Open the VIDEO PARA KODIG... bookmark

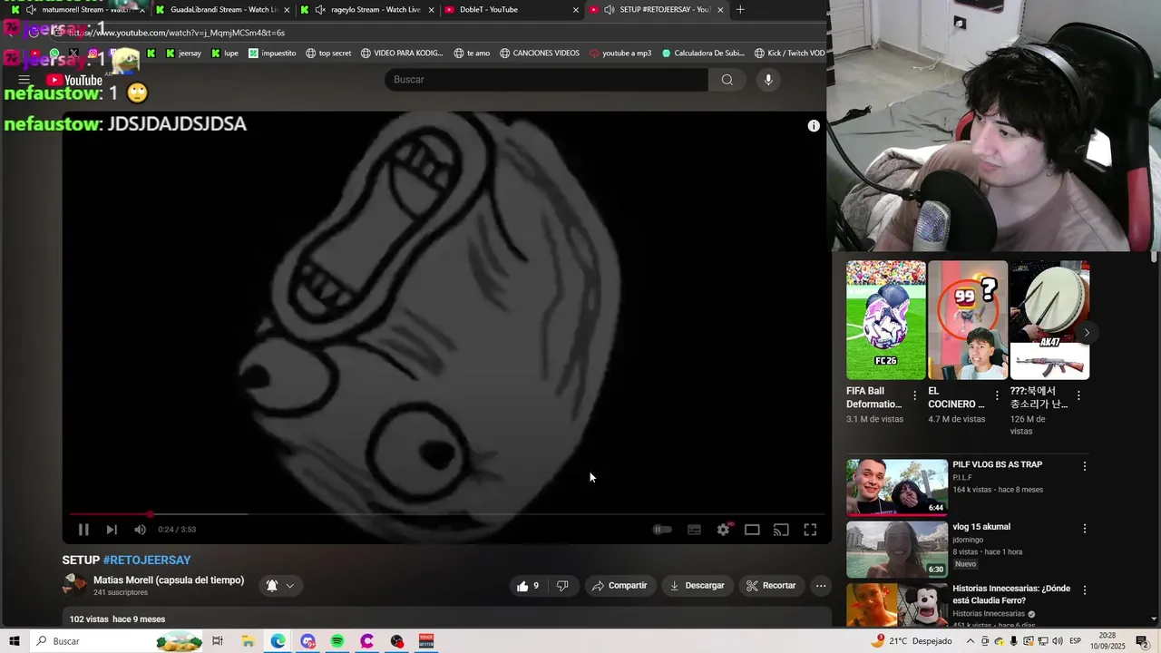(x=402, y=54)
